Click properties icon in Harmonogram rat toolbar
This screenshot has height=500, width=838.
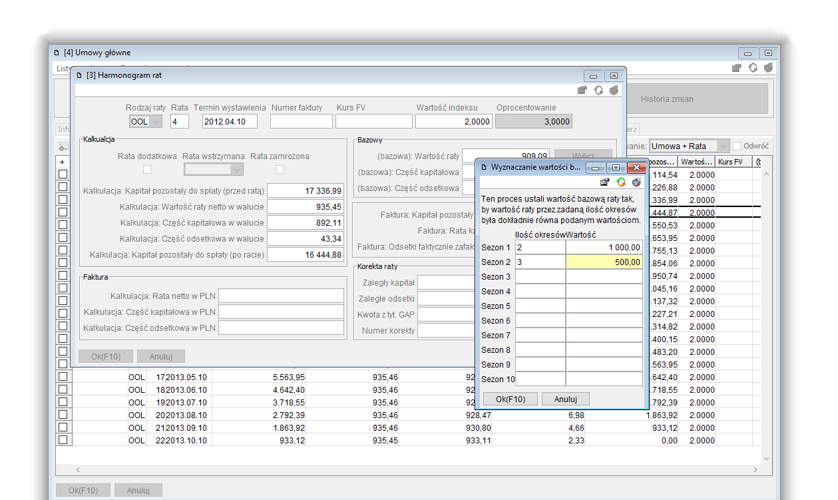[x=582, y=91]
